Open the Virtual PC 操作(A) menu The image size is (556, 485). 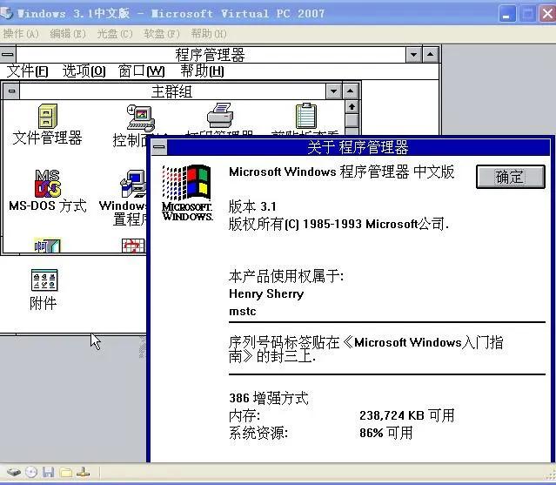tap(21, 34)
